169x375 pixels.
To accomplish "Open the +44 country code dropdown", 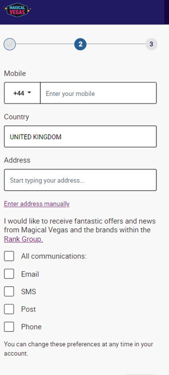I will point(22,93).
